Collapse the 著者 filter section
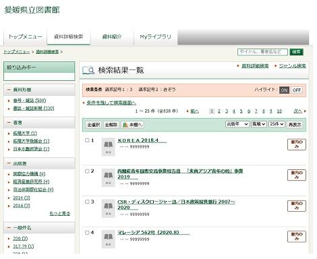 9,123
